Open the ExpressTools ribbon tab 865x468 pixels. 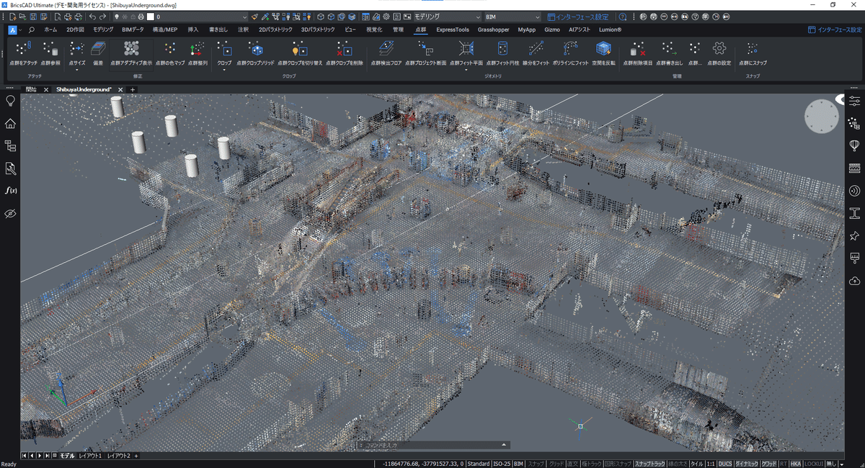coord(452,30)
